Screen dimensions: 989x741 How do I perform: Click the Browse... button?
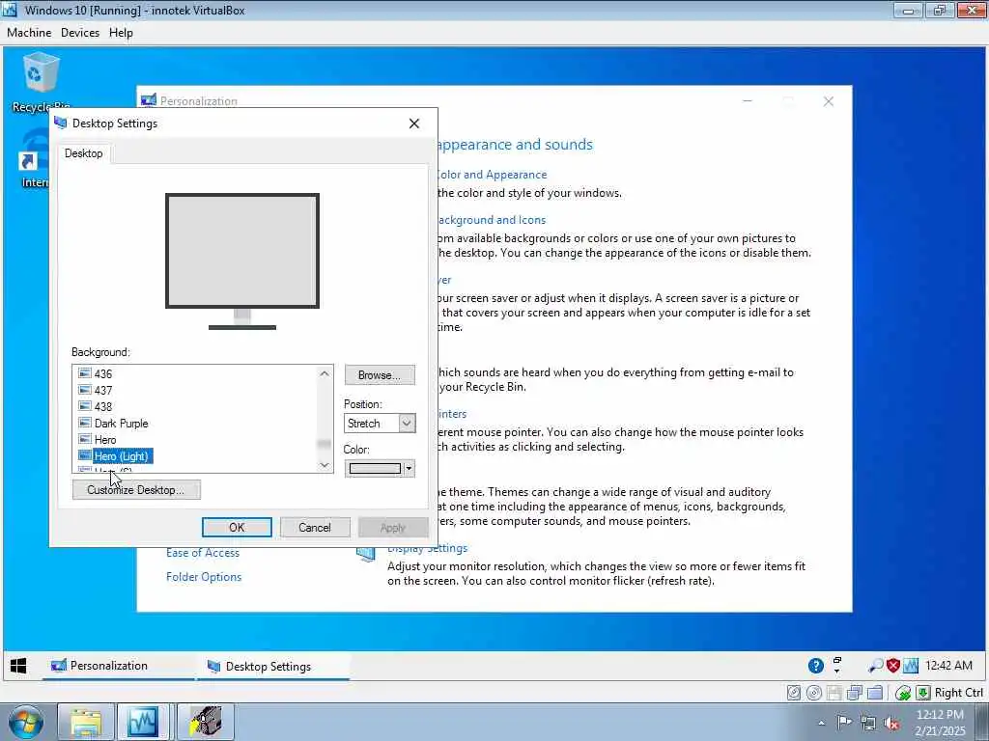click(380, 375)
